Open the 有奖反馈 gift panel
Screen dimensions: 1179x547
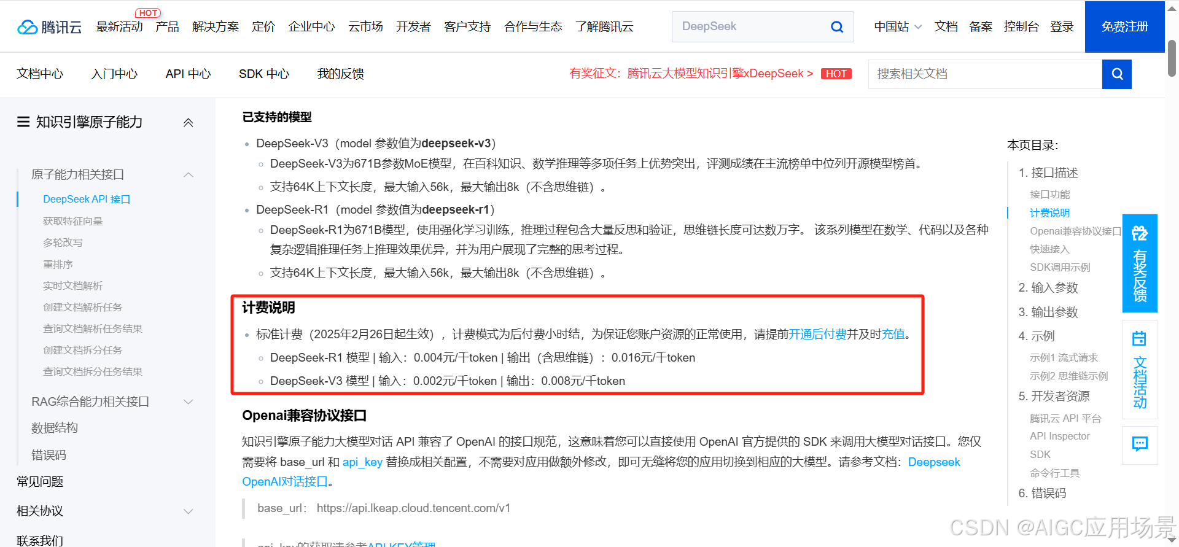1140,263
